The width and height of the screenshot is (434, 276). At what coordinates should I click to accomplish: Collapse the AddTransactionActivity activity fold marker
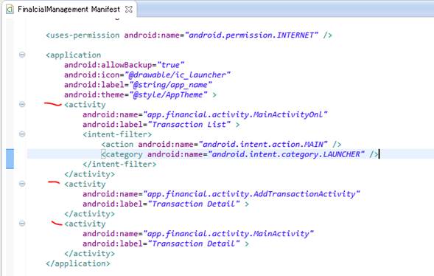click(x=22, y=184)
